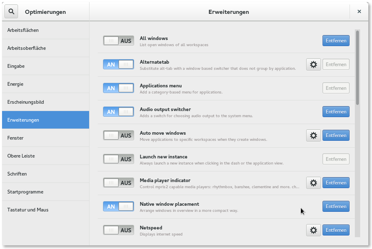Click the search magnifier icon
Image resolution: width=372 pixels, height=249 pixels.
click(x=11, y=11)
